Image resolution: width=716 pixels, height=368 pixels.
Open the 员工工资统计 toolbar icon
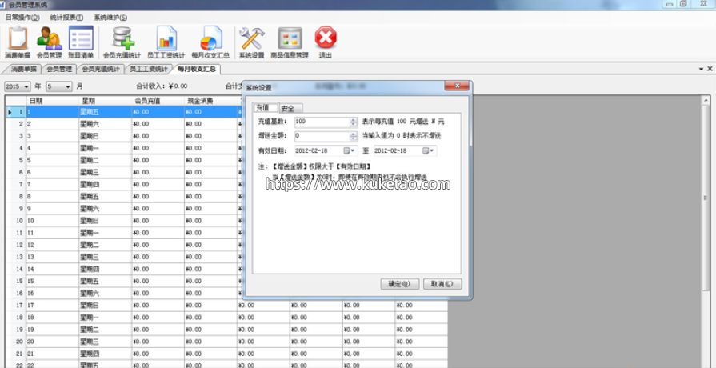tap(166, 42)
